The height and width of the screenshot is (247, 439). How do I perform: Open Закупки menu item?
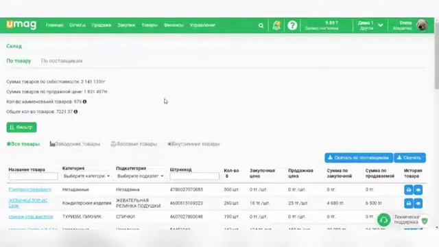coord(126,25)
